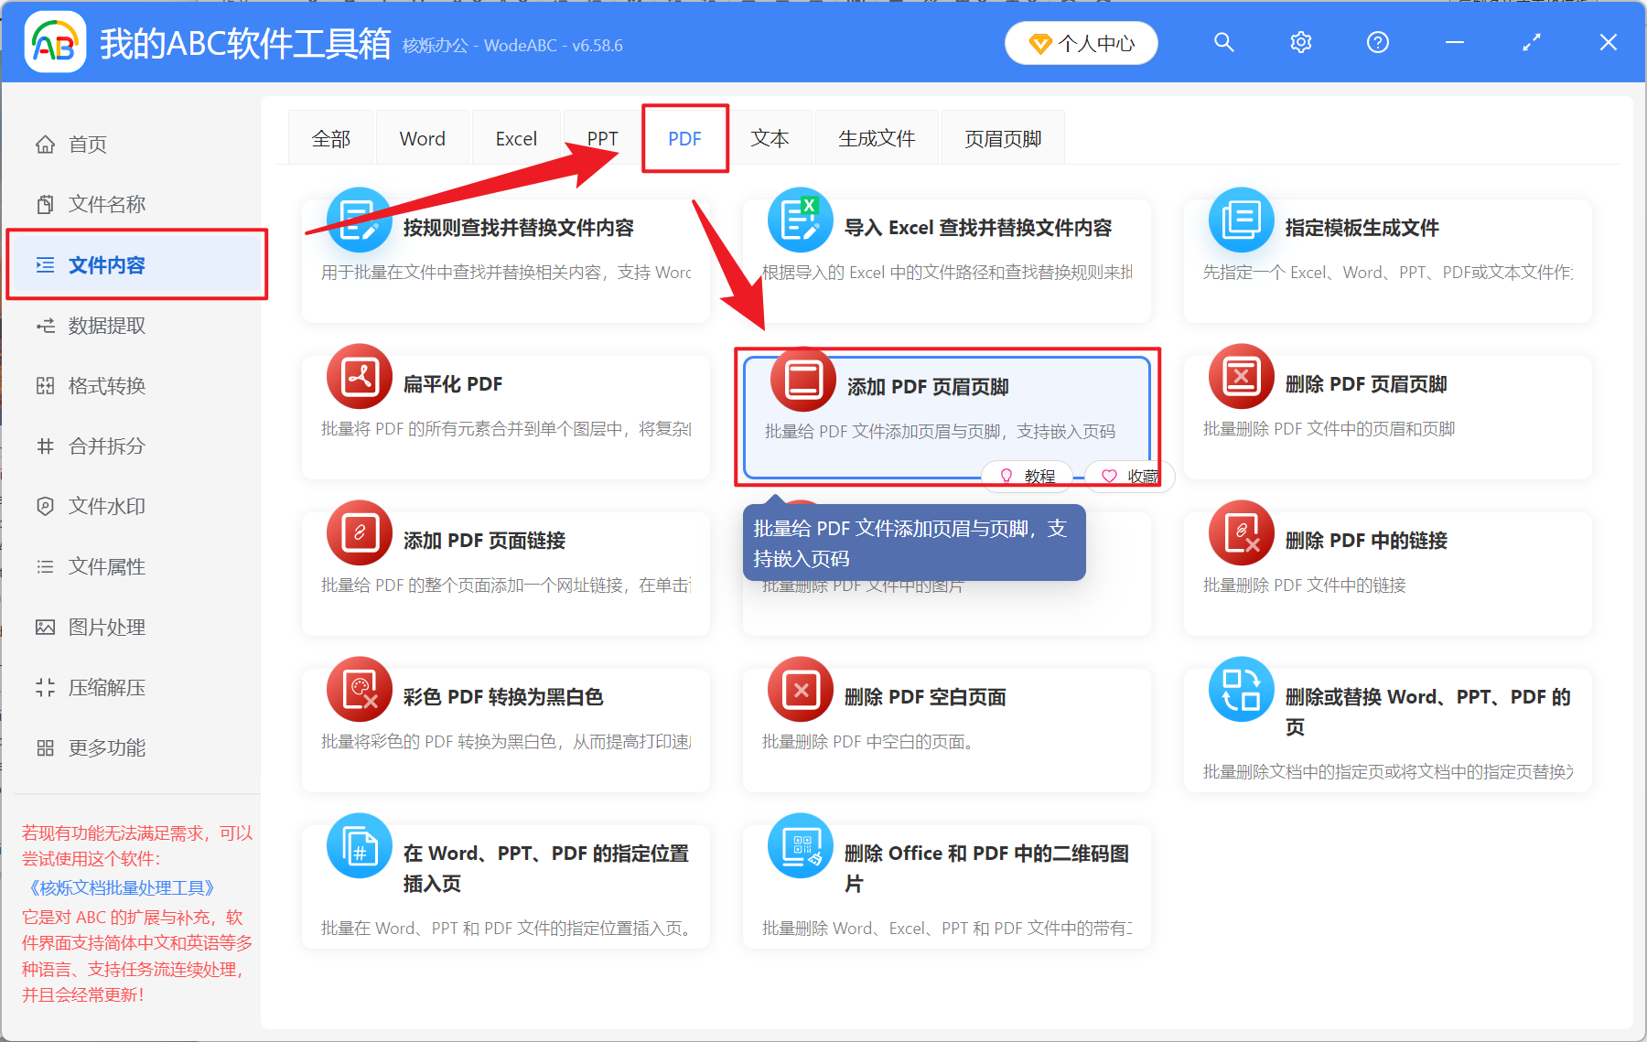The height and width of the screenshot is (1042, 1647).
Task: Open 图片处理 from the sidebar
Action: (104, 627)
